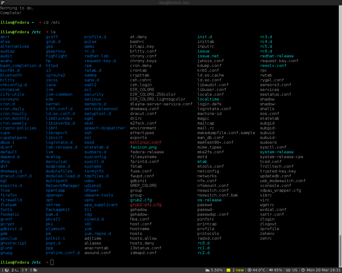This screenshot has width=342, height=273.
Task: Select the 'speech-dispatcher' directory name
Action: click(105, 128)
